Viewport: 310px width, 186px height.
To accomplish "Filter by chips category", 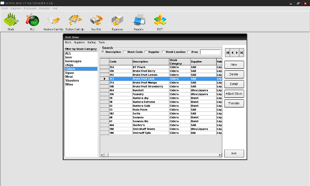I will tap(81, 65).
